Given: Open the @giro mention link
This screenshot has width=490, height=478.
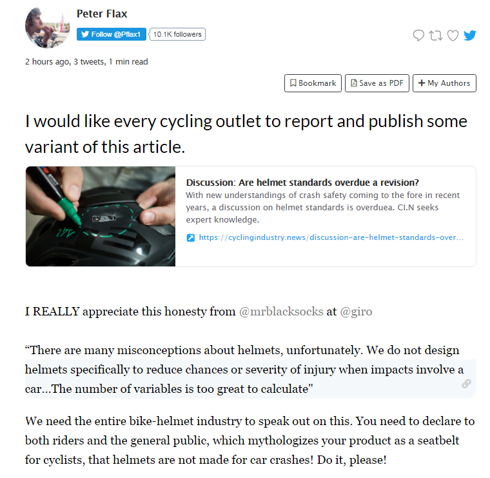Looking at the screenshot, I should [356, 312].
